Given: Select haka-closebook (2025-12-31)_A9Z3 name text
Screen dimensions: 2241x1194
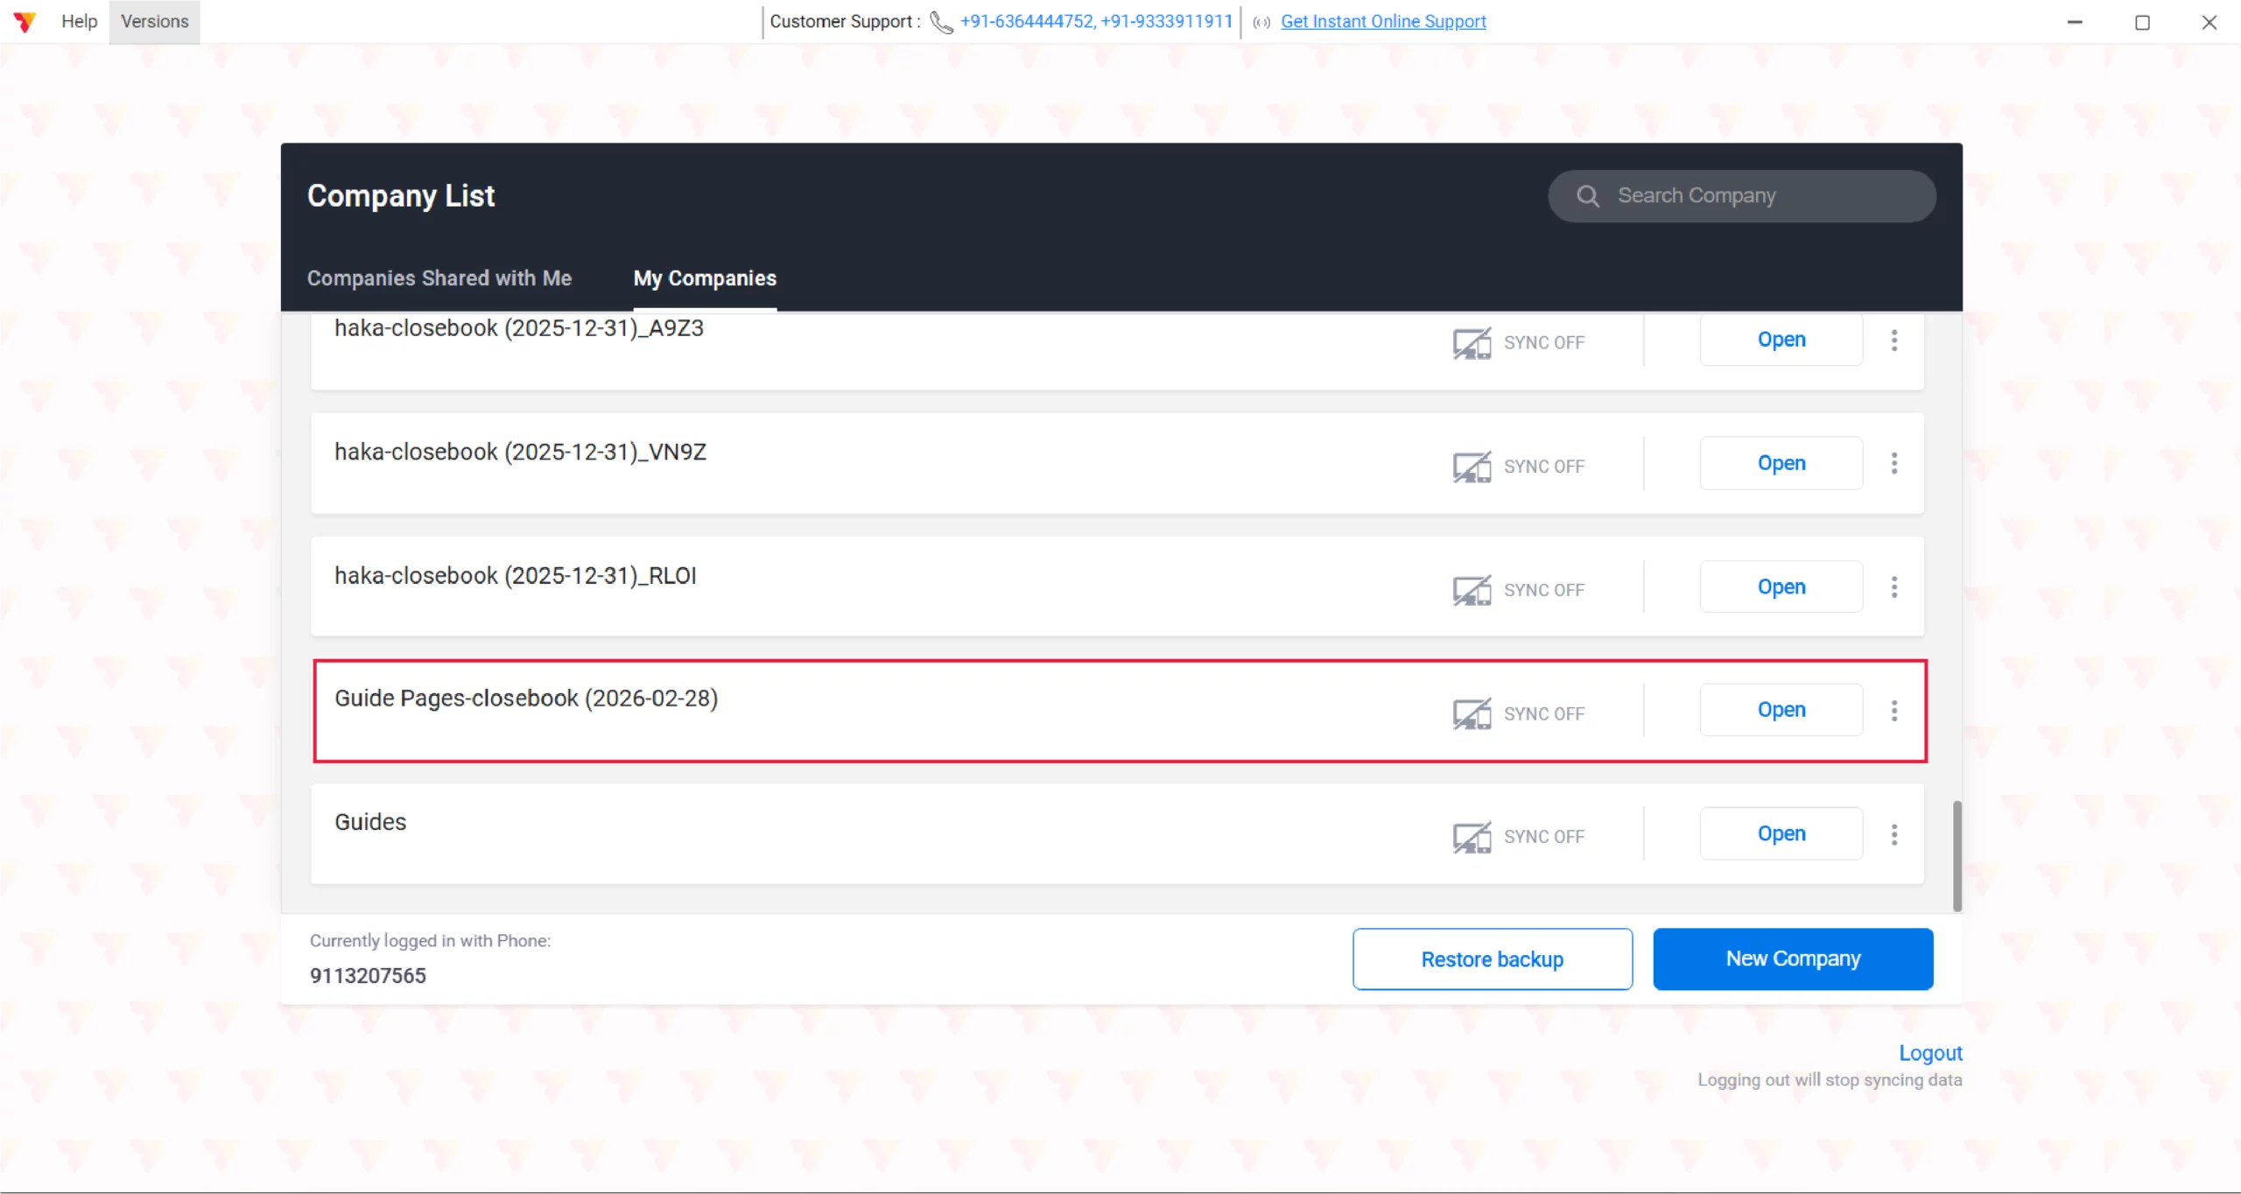Looking at the screenshot, I should (519, 328).
